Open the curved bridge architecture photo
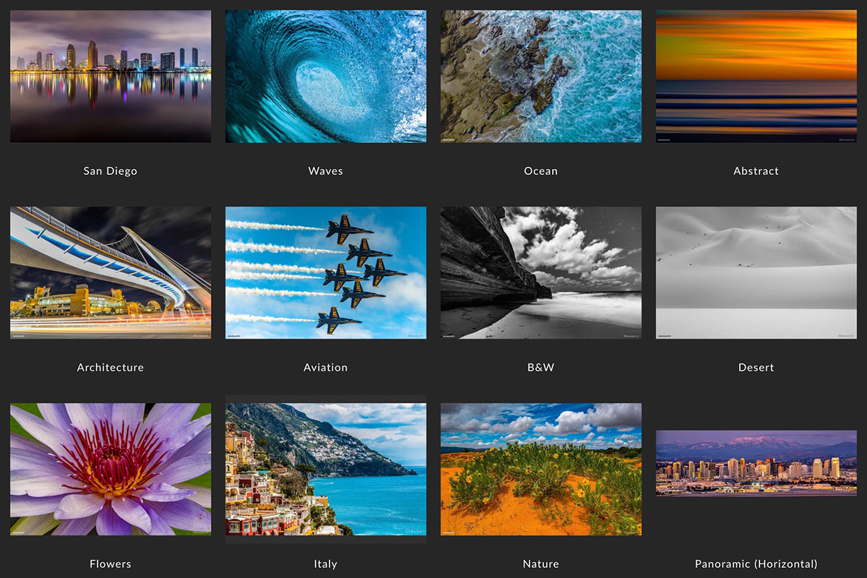The width and height of the screenshot is (867, 578). pyautogui.click(x=111, y=272)
